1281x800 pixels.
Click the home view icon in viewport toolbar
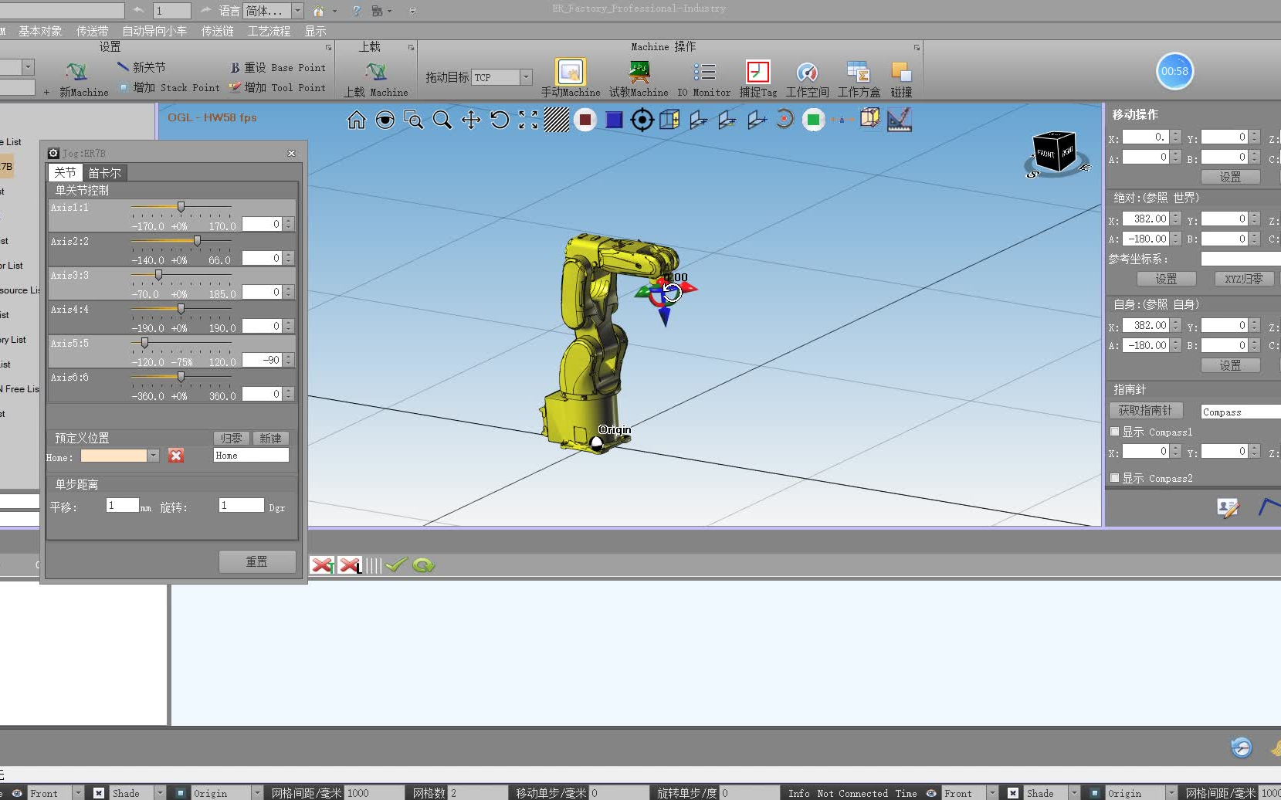point(356,120)
